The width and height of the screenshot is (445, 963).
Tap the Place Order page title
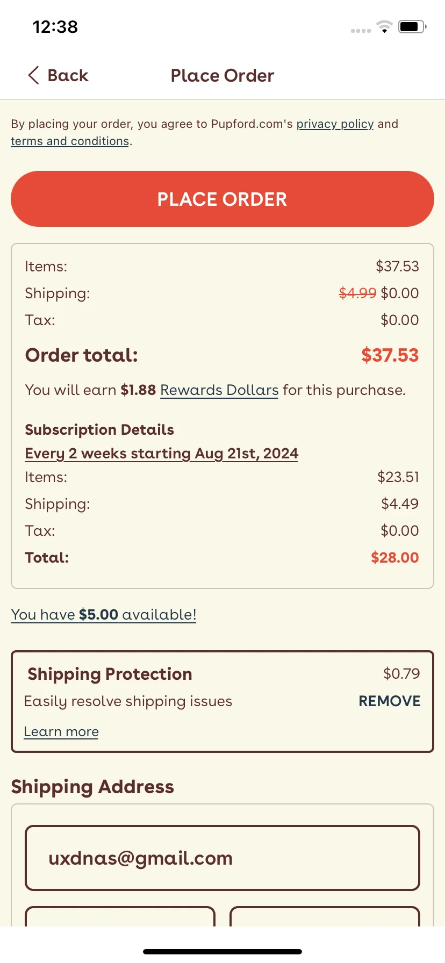pos(223,76)
